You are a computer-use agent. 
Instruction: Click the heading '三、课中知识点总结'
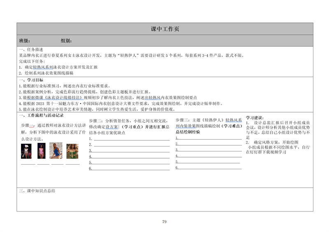(x=37, y=191)
